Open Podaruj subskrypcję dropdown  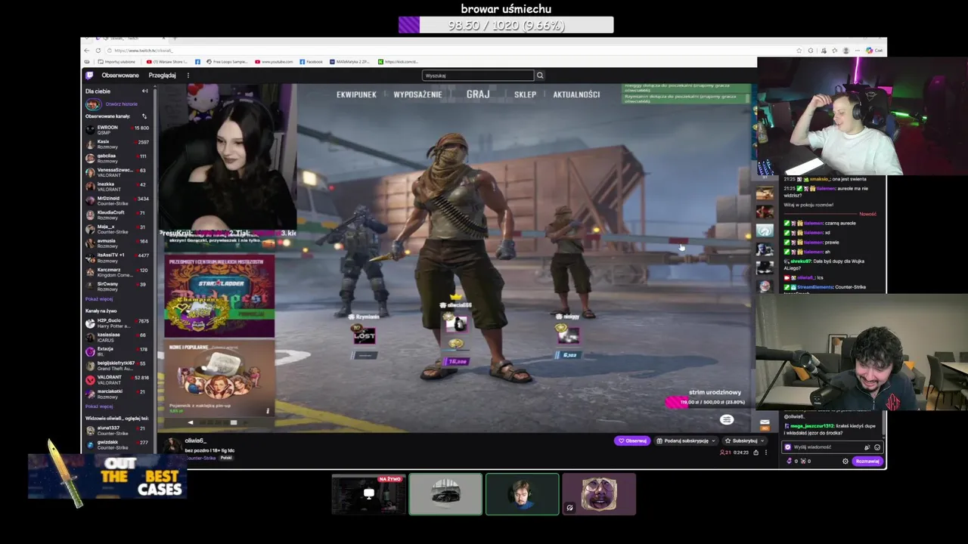[x=687, y=441]
